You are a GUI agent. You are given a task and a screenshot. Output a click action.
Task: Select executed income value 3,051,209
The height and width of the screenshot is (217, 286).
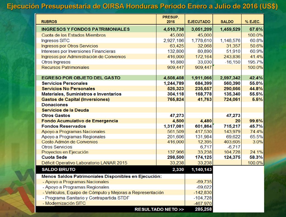tap(202, 29)
